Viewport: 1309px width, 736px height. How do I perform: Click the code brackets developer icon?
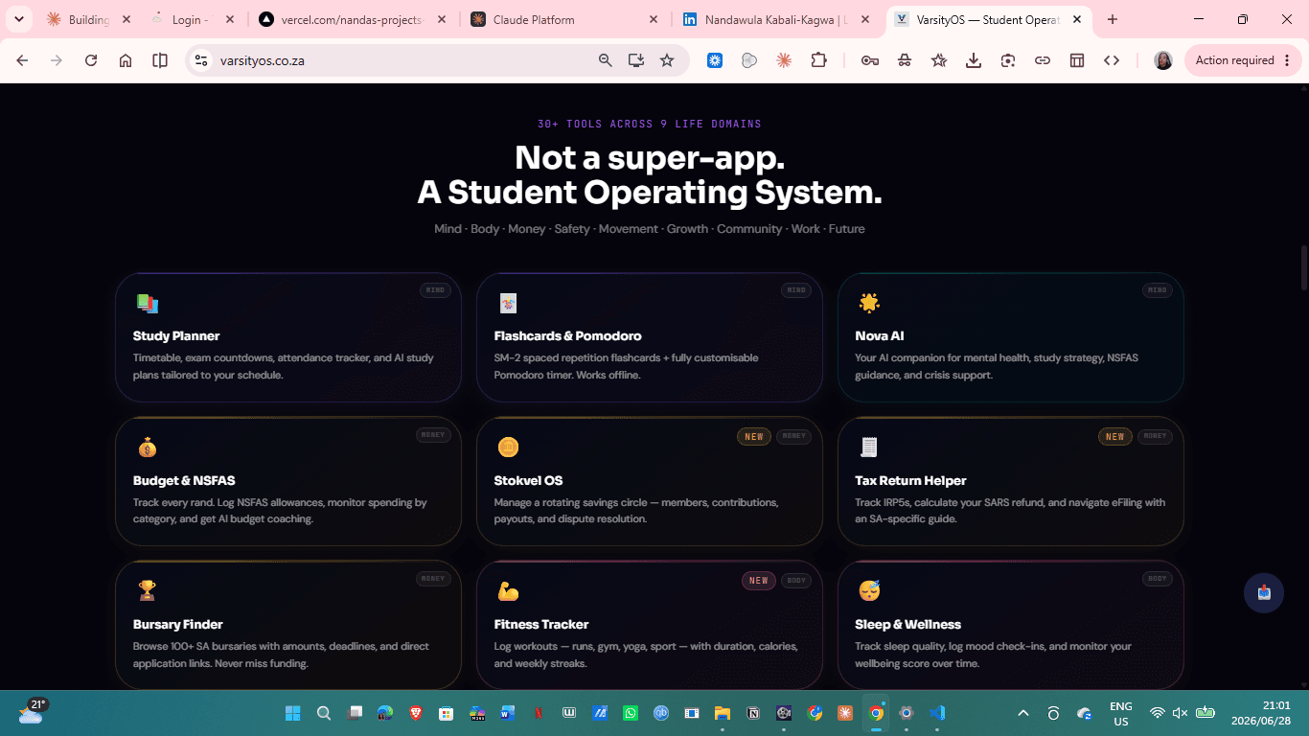pyautogui.click(x=1112, y=60)
